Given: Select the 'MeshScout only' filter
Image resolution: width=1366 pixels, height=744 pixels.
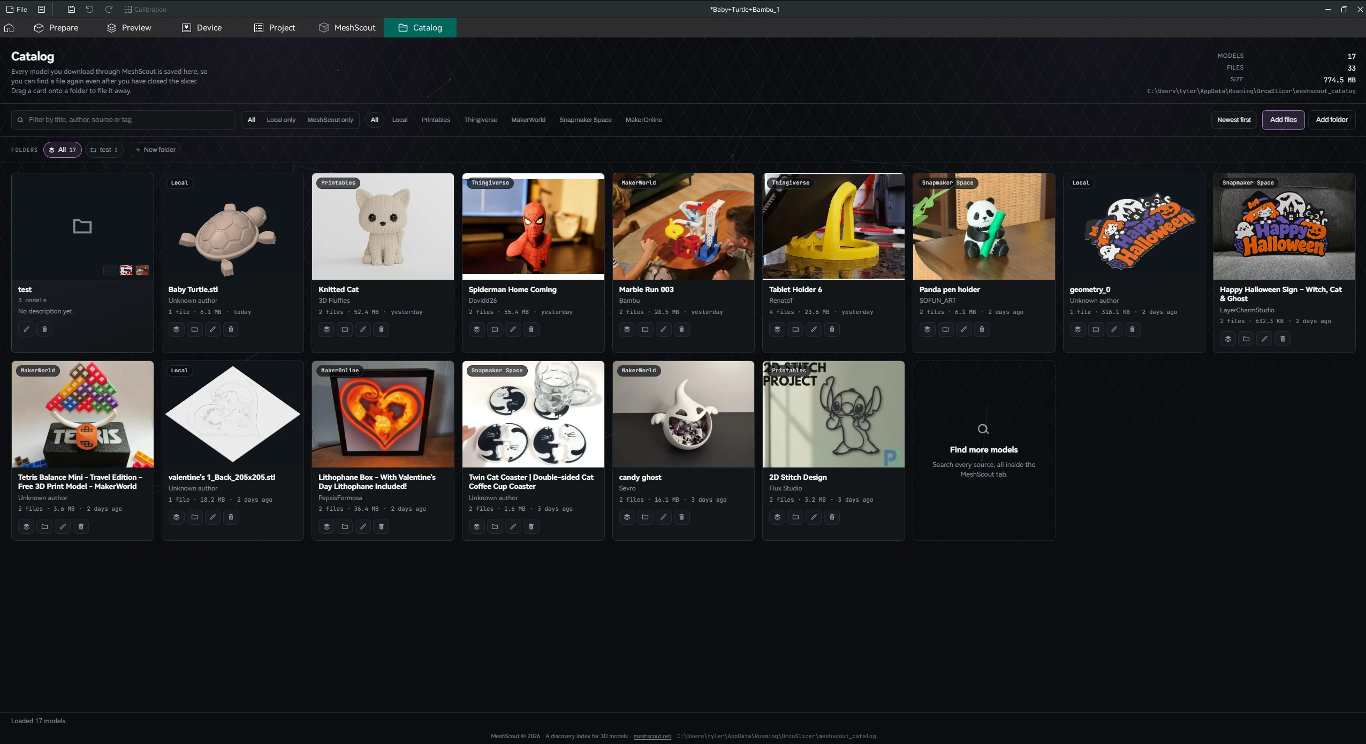Looking at the screenshot, I should [330, 120].
